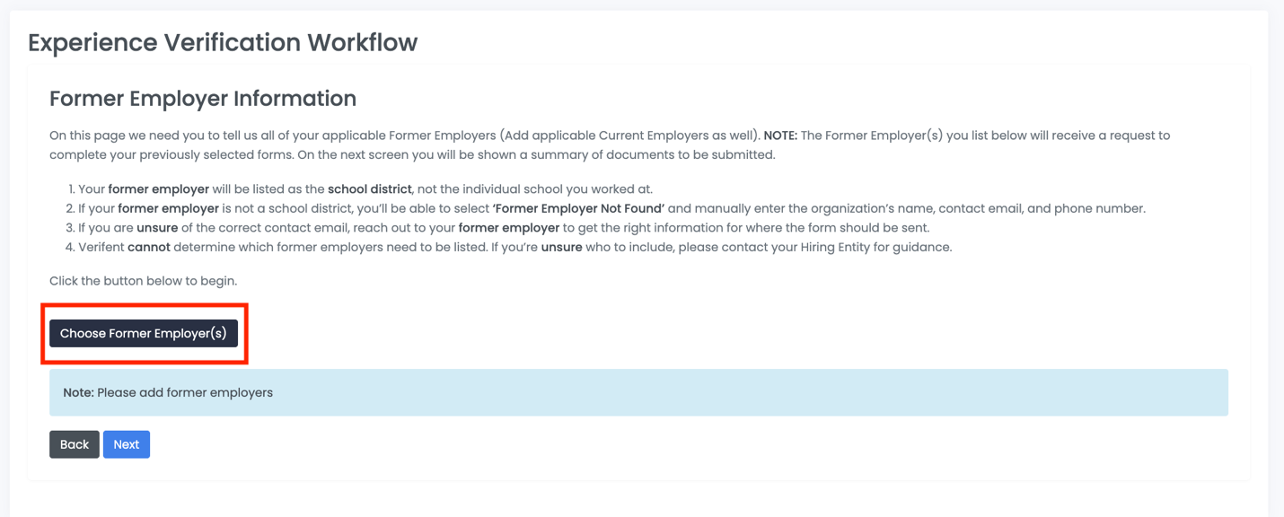Select numbered instruction item 1 about school district
Screen dimensions: 1284x517
pos(359,188)
